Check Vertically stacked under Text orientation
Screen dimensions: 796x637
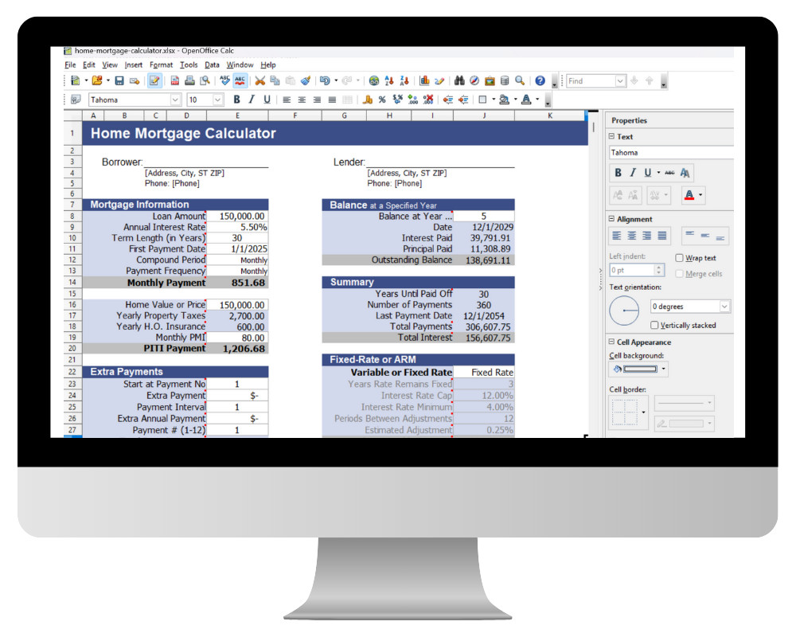(654, 325)
